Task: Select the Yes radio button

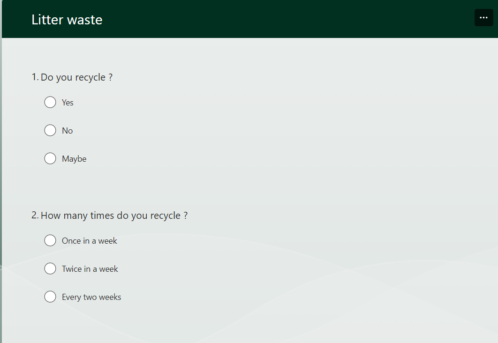Action: coord(50,102)
